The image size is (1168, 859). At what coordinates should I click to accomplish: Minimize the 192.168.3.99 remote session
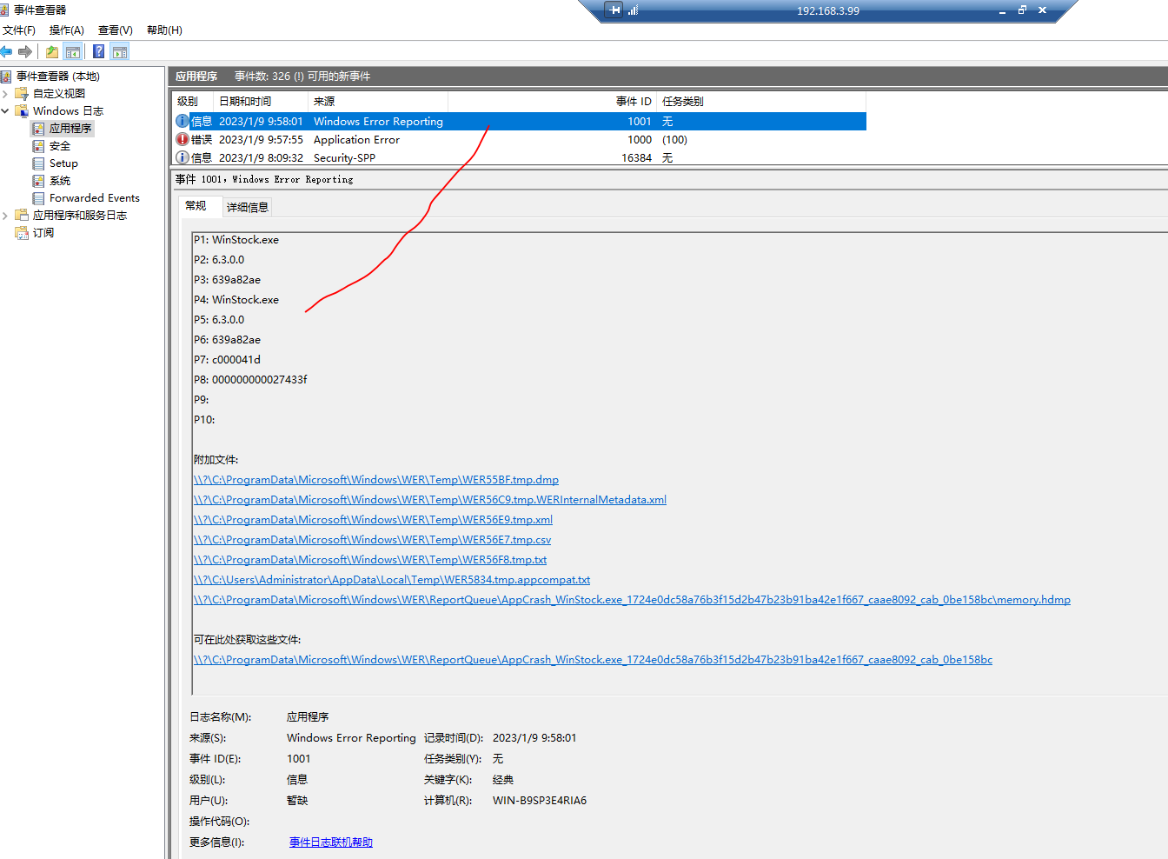tap(1002, 11)
